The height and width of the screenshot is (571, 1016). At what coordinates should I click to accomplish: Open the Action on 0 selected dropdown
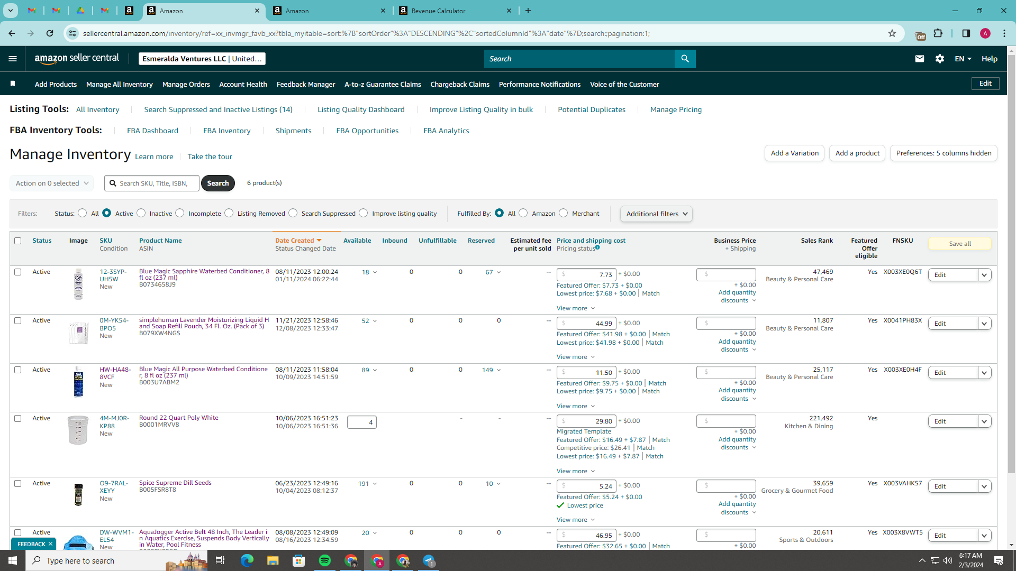(51, 183)
